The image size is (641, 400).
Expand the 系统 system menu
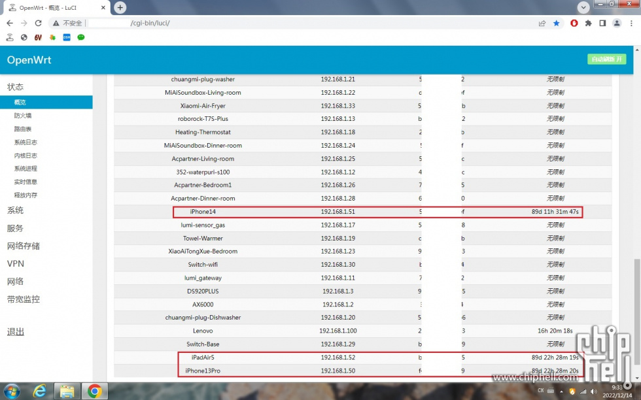tap(16, 210)
